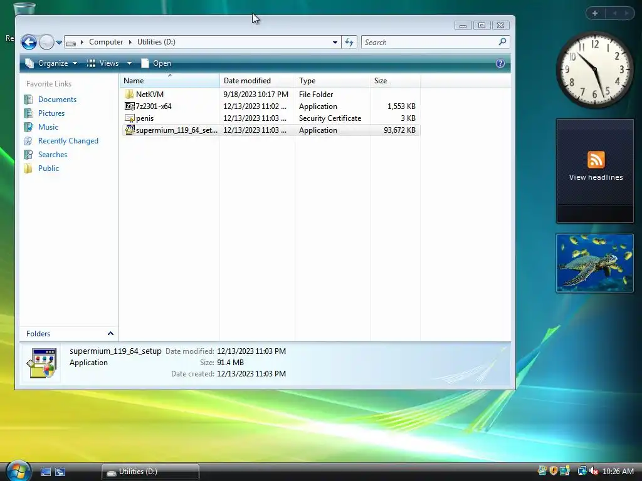
Task: Open Recently Changed in Favorite Links
Action: point(68,141)
